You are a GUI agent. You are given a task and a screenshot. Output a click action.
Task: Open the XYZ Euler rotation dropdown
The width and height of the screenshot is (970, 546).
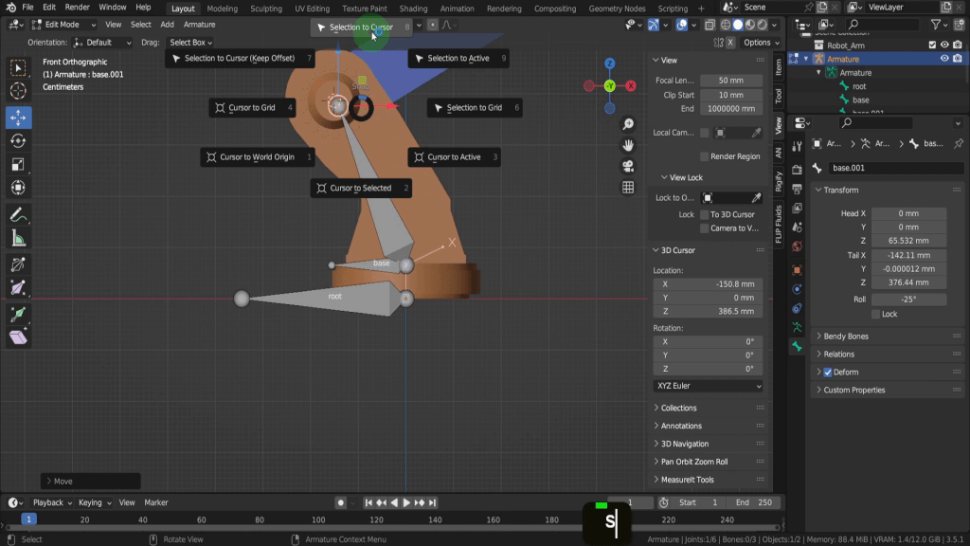click(708, 387)
